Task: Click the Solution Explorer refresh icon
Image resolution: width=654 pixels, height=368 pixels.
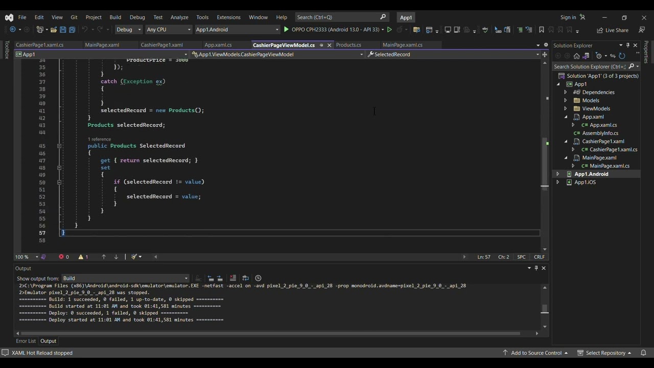Action: point(622,56)
